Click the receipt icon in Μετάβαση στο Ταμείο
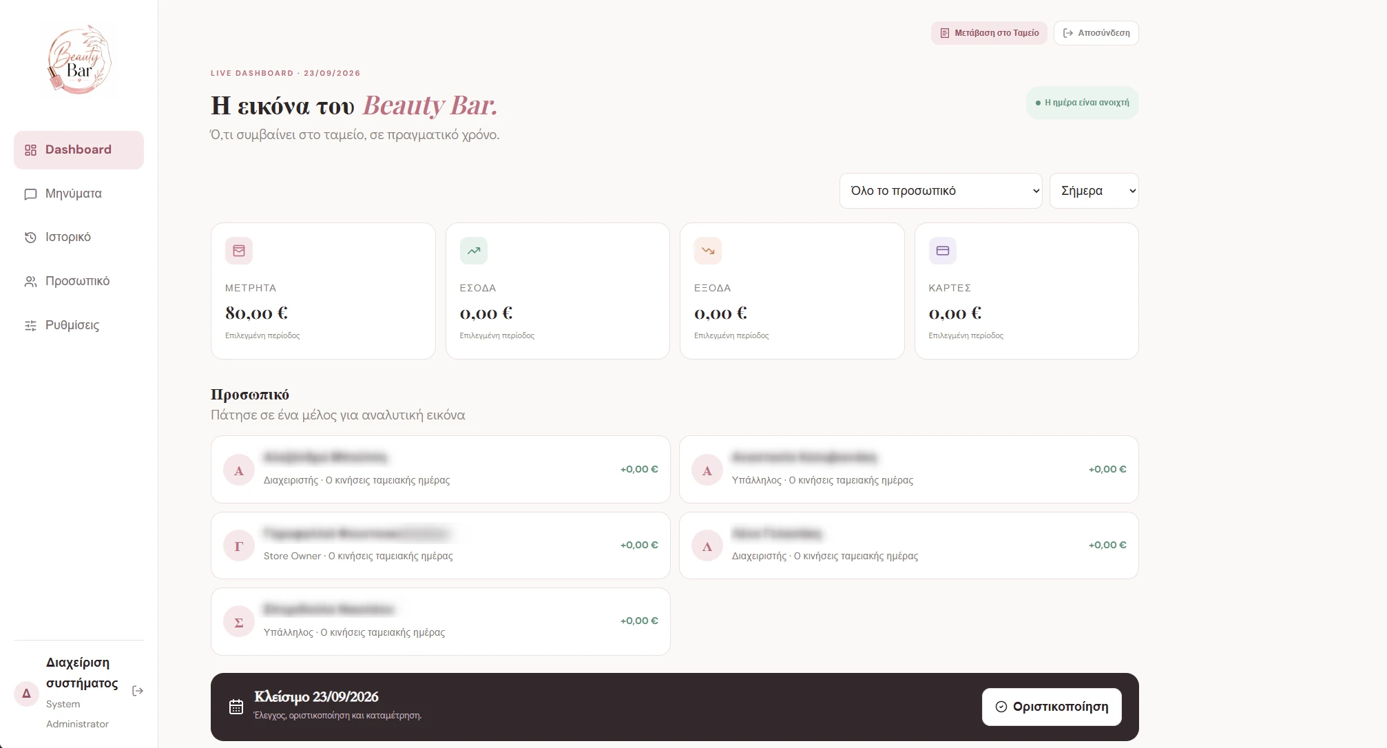 [945, 33]
